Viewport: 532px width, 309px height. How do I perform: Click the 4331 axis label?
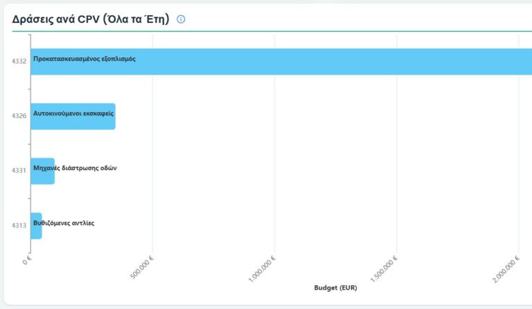click(x=19, y=171)
